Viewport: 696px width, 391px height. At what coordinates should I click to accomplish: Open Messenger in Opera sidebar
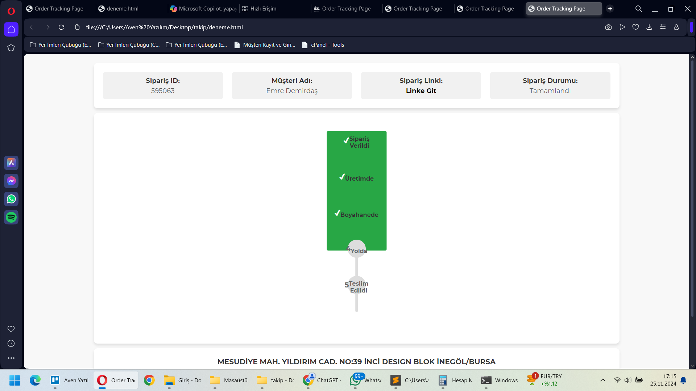[11, 181]
